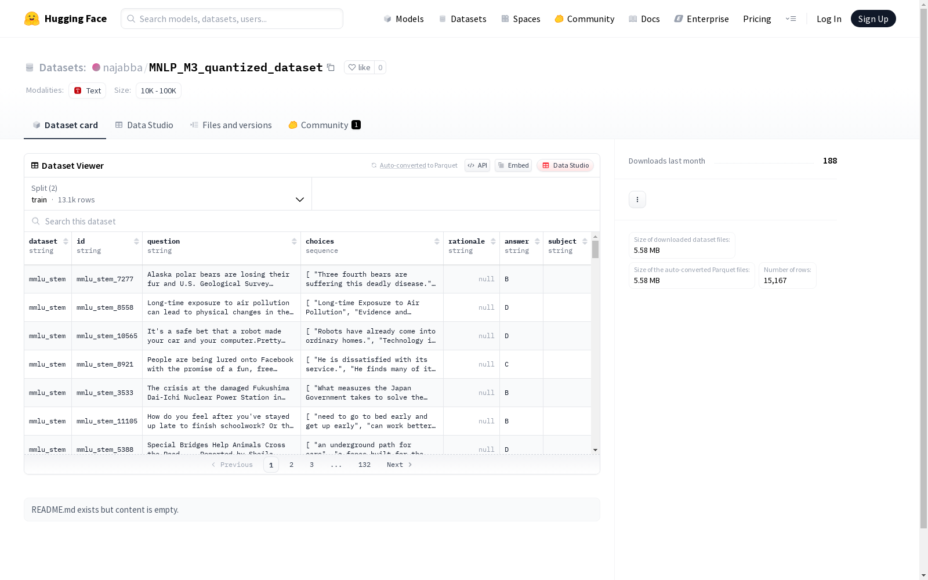Focus the search models, datasets, users field

click(232, 19)
